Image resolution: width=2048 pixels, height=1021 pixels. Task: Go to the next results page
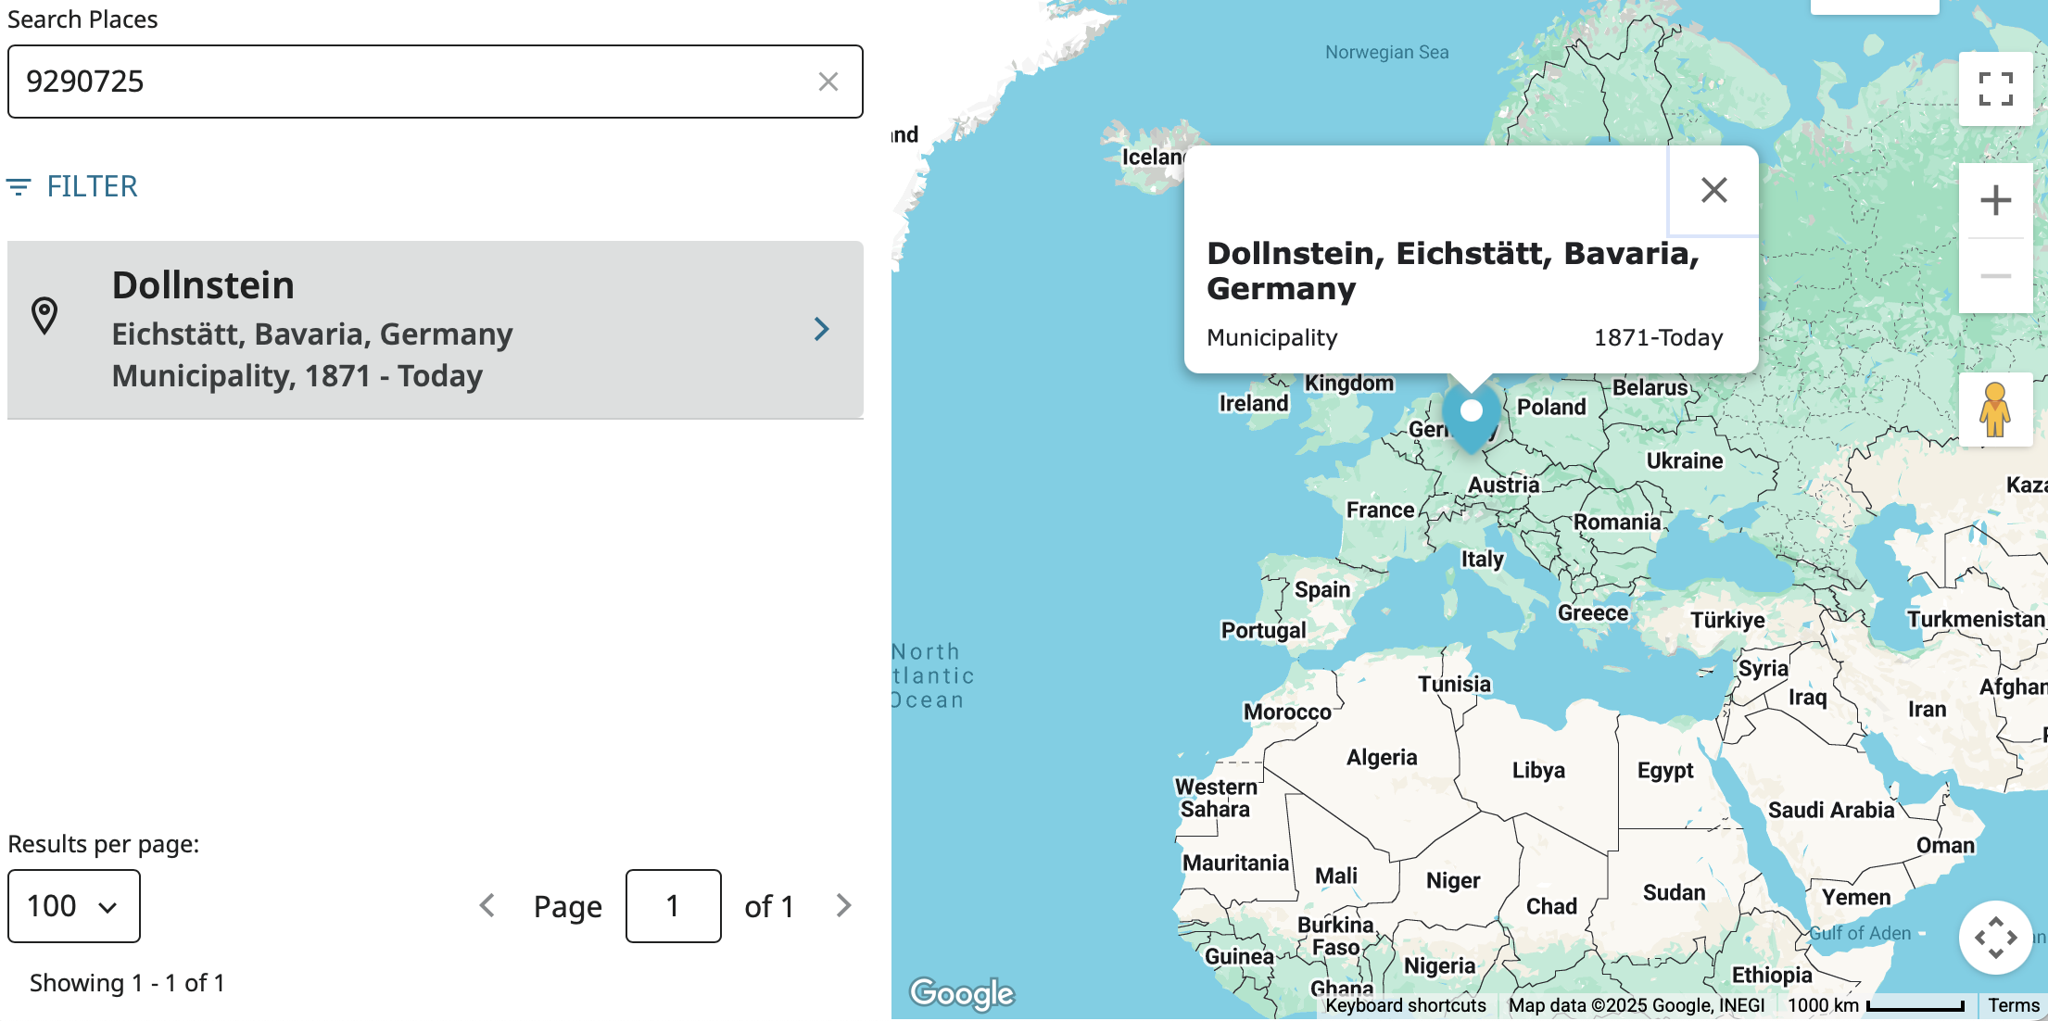click(842, 905)
